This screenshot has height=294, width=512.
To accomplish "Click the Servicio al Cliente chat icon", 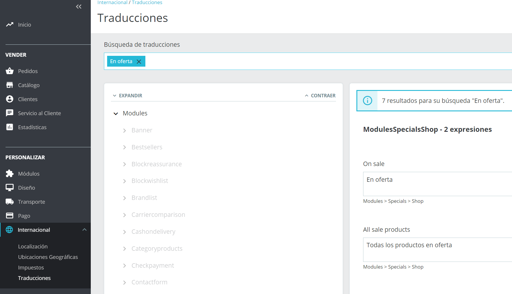I will [10, 113].
